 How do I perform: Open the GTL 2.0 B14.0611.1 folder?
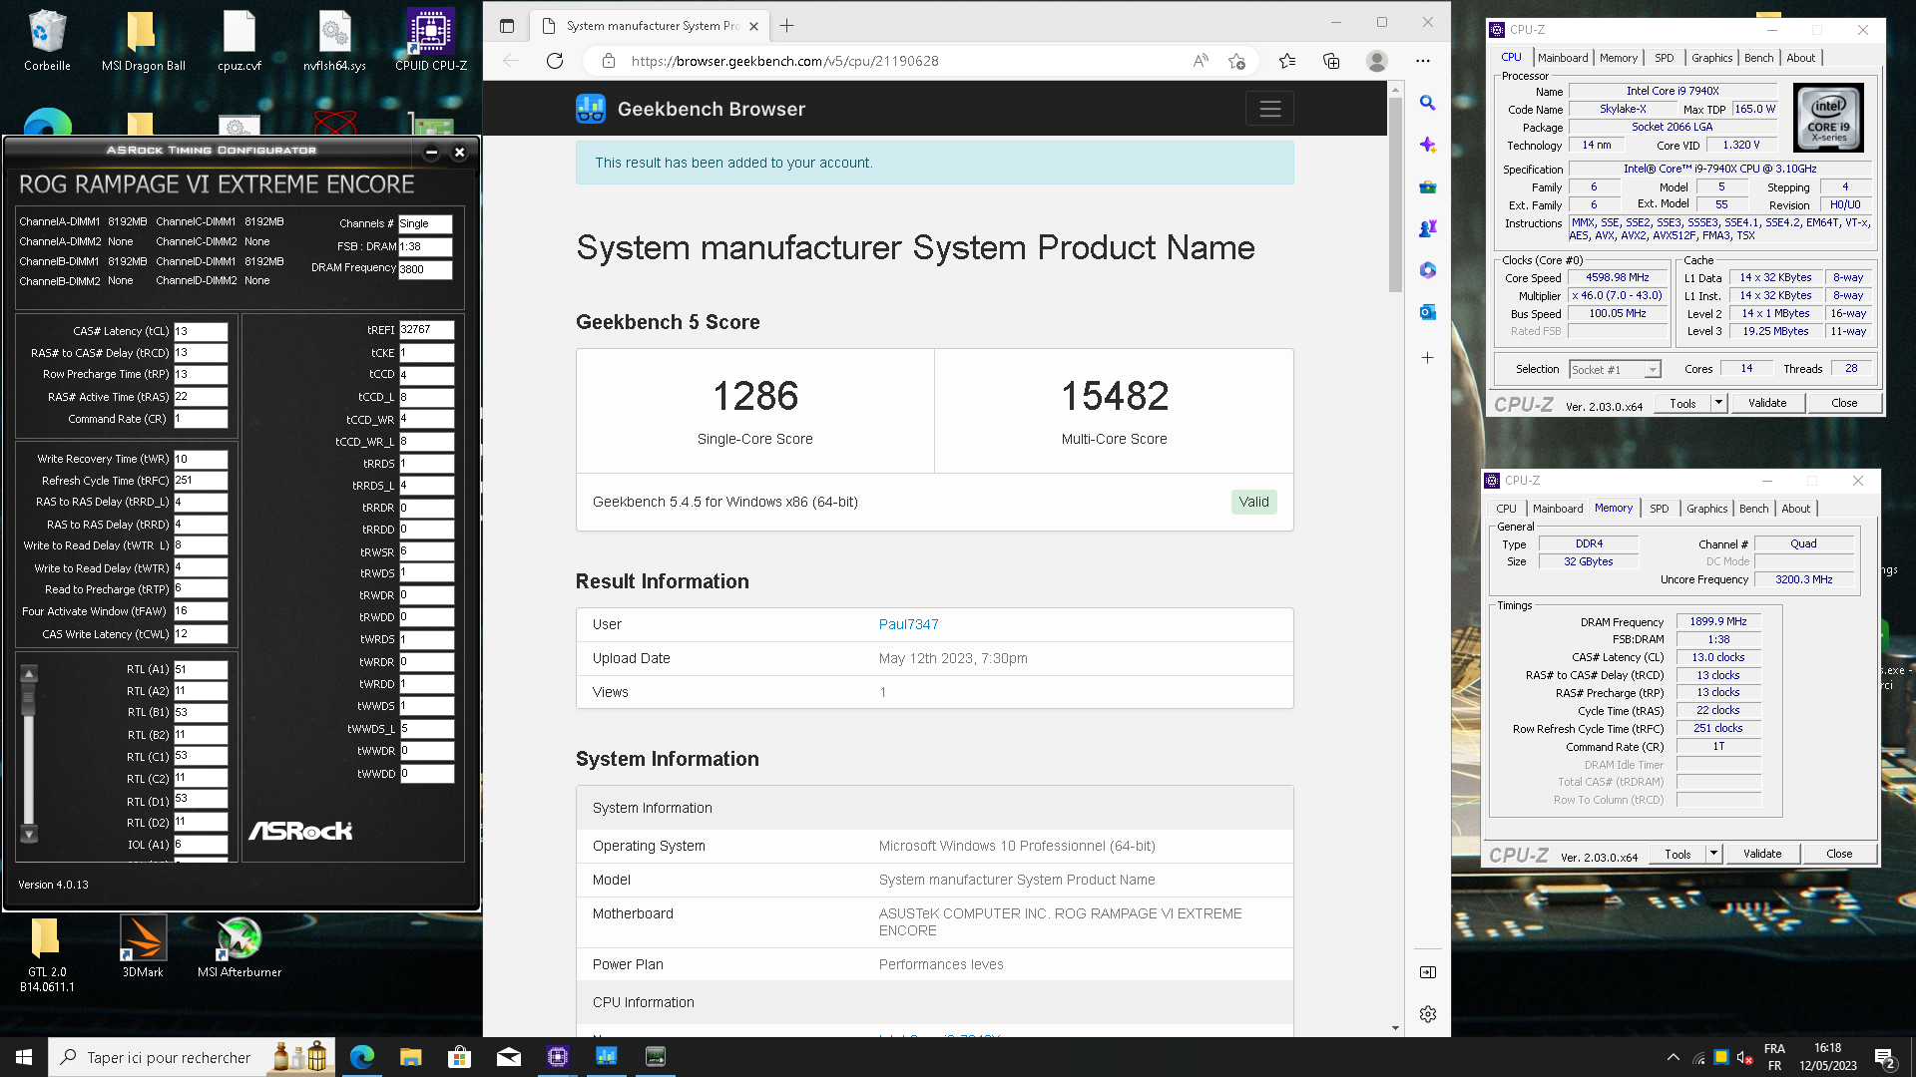click(47, 953)
